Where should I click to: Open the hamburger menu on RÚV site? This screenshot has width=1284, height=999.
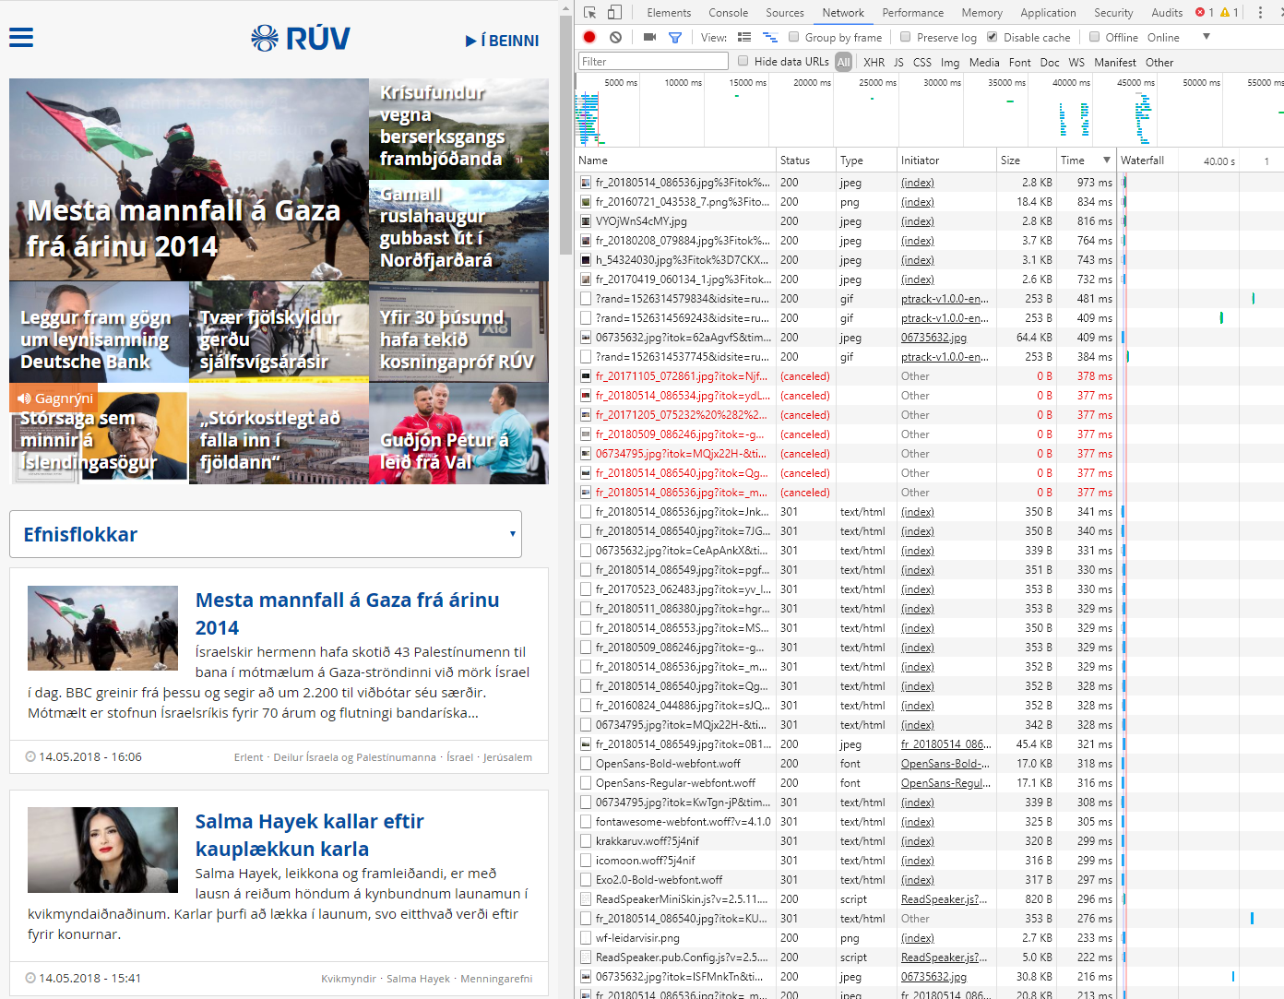coord(21,37)
